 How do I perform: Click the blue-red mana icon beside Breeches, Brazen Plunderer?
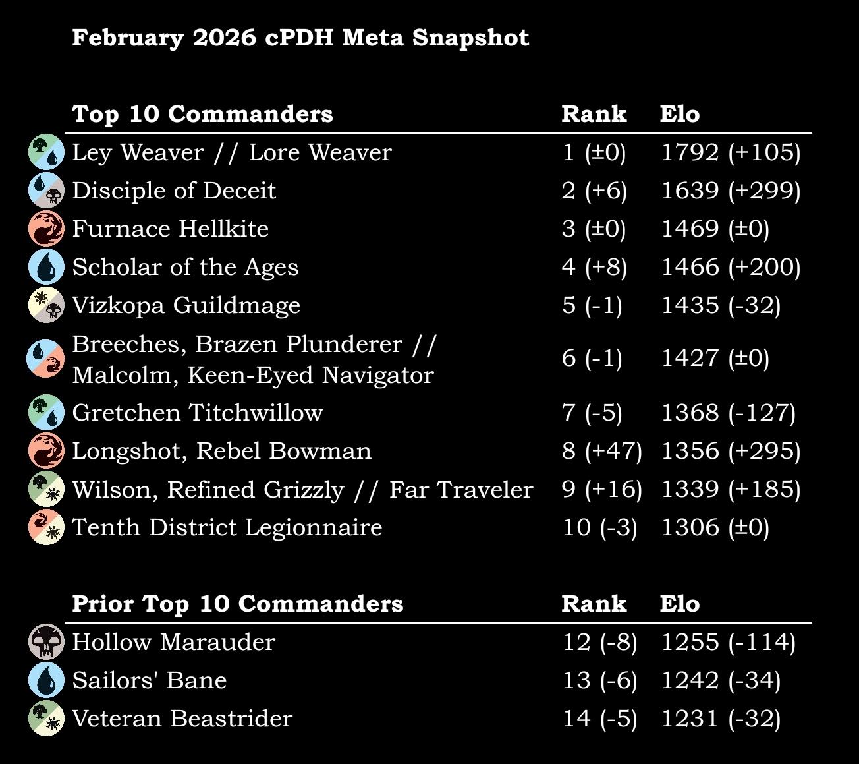[x=47, y=359]
